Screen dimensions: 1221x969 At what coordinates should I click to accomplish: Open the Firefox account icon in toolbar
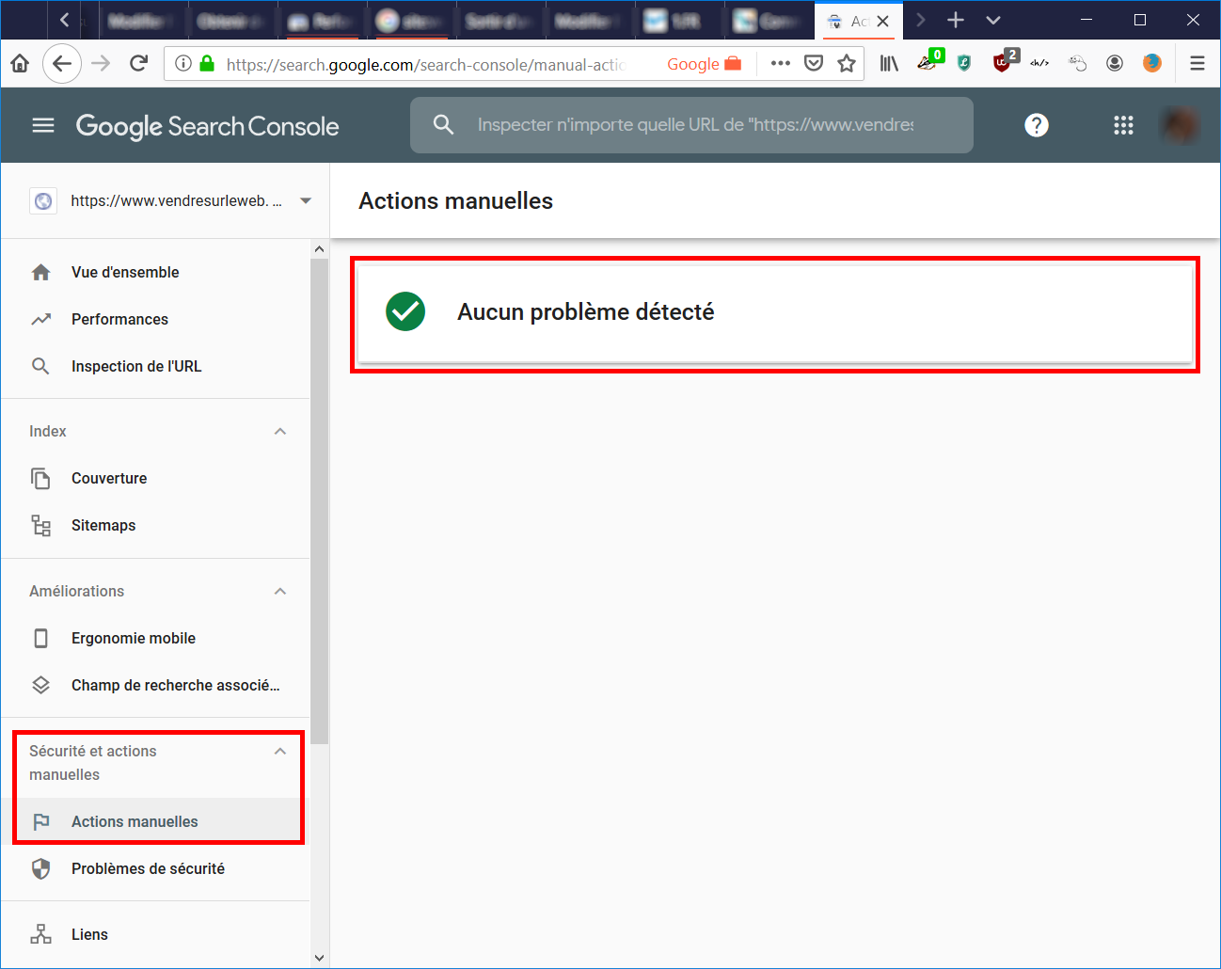click(x=1115, y=63)
